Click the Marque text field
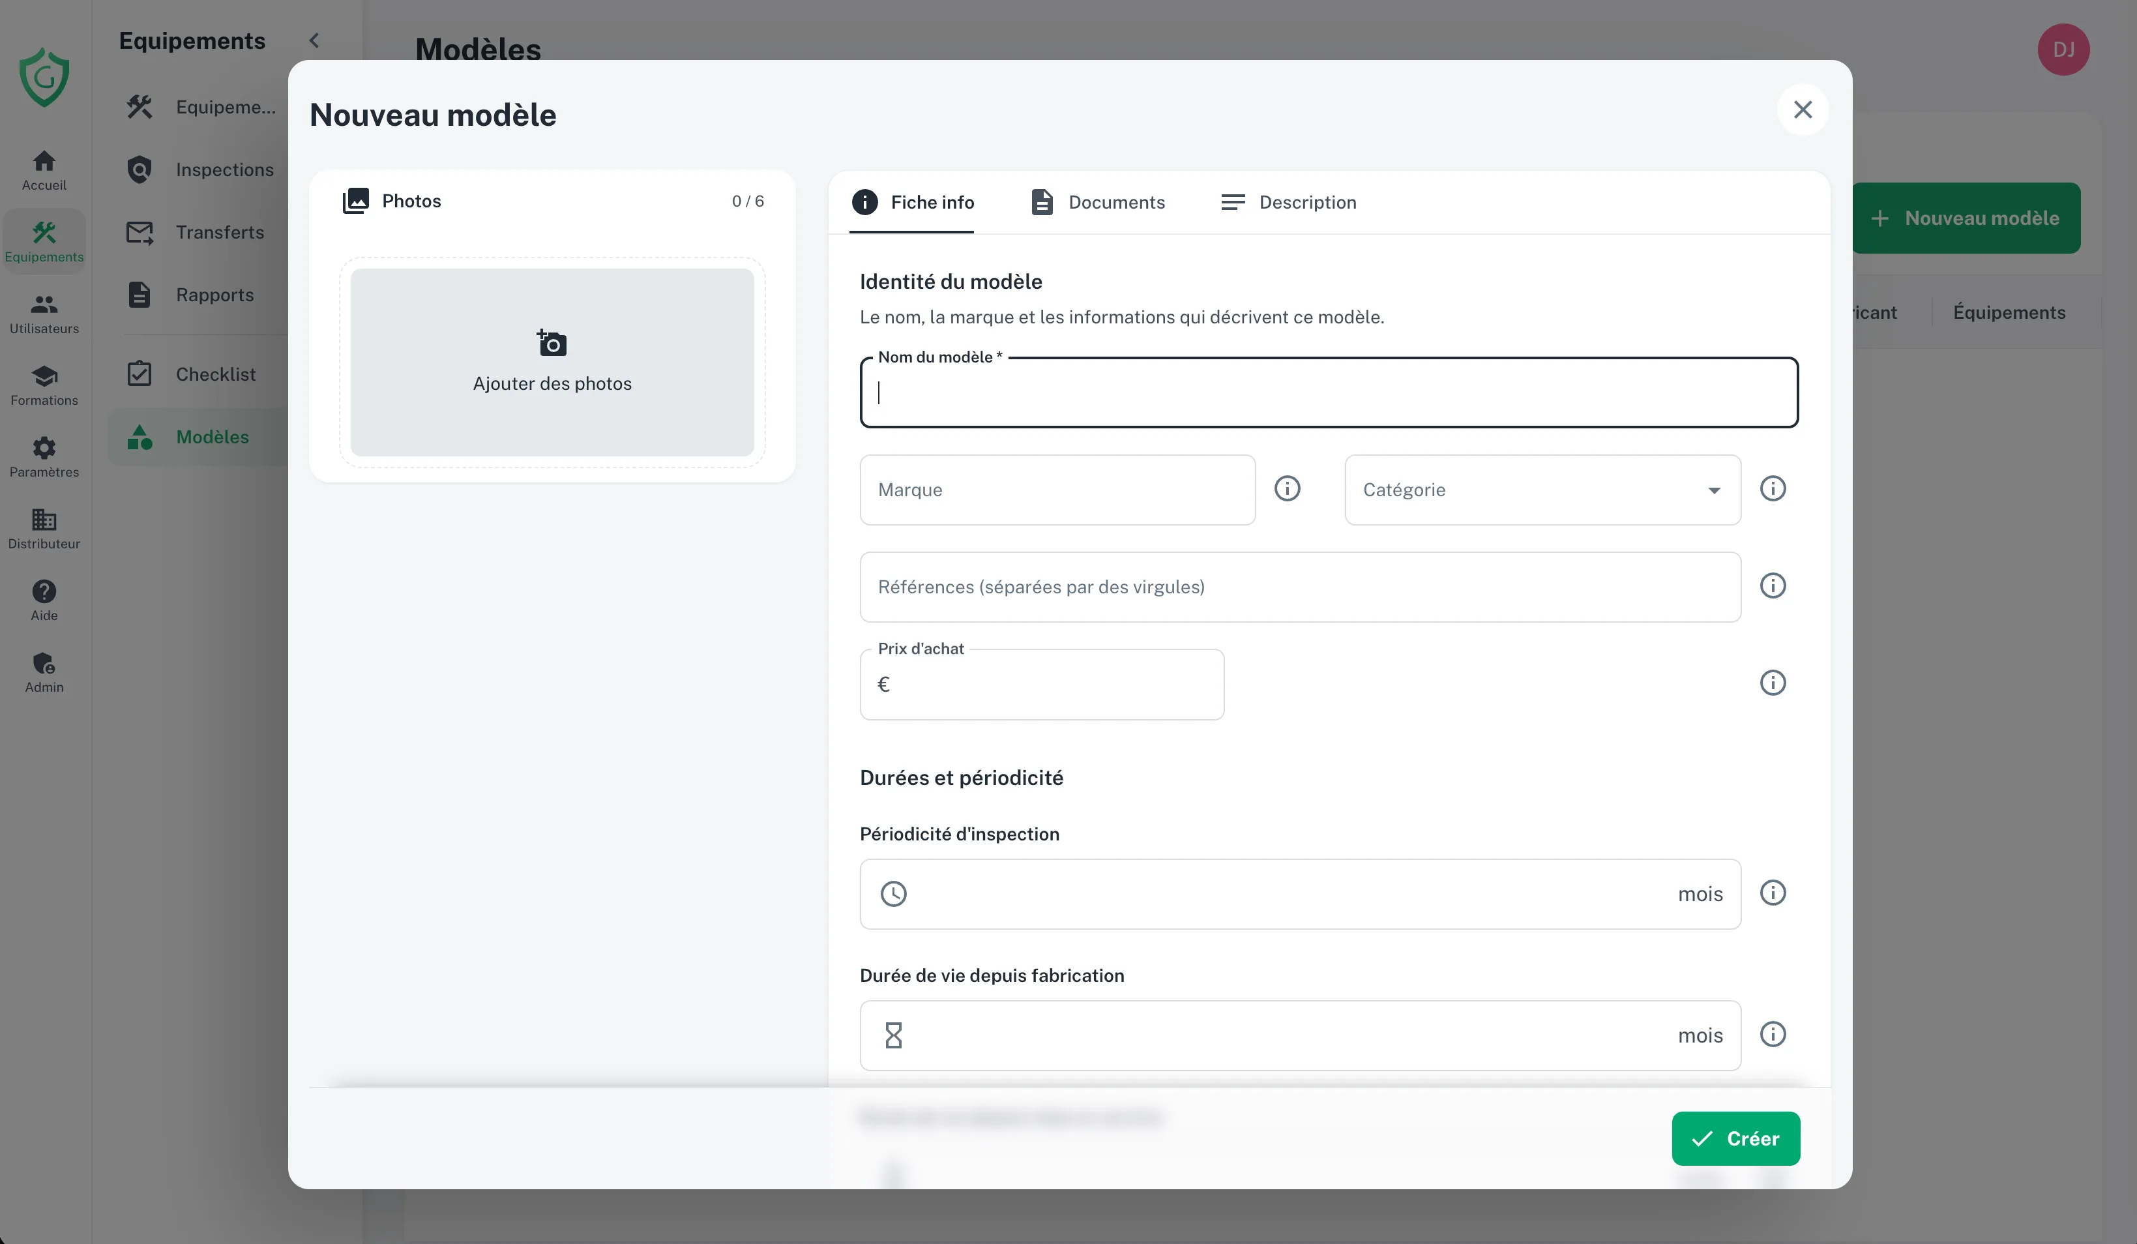This screenshot has width=2137, height=1244. pos(1057,490)
